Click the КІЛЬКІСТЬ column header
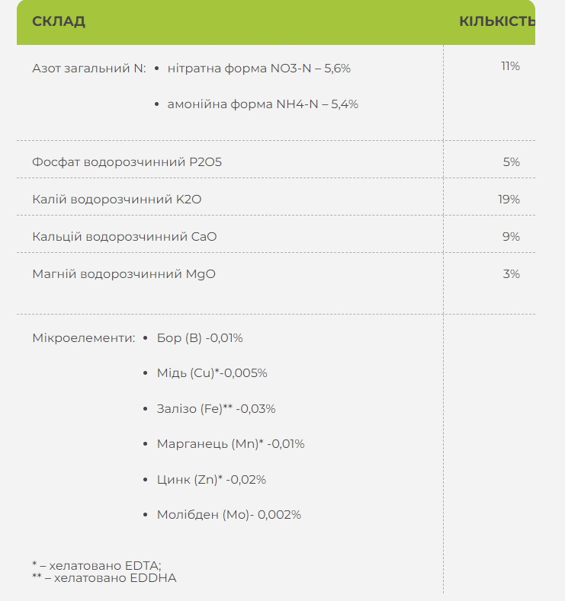 click(x=497, y=21)
